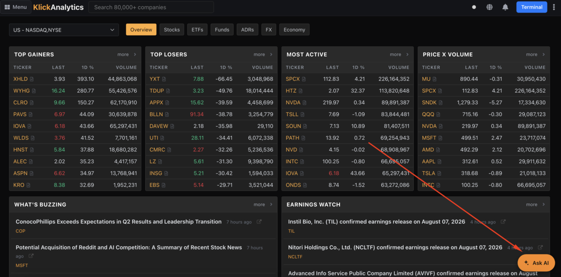
Task: Sort Top Losers by 1D % column header
Action: point(225,67)
